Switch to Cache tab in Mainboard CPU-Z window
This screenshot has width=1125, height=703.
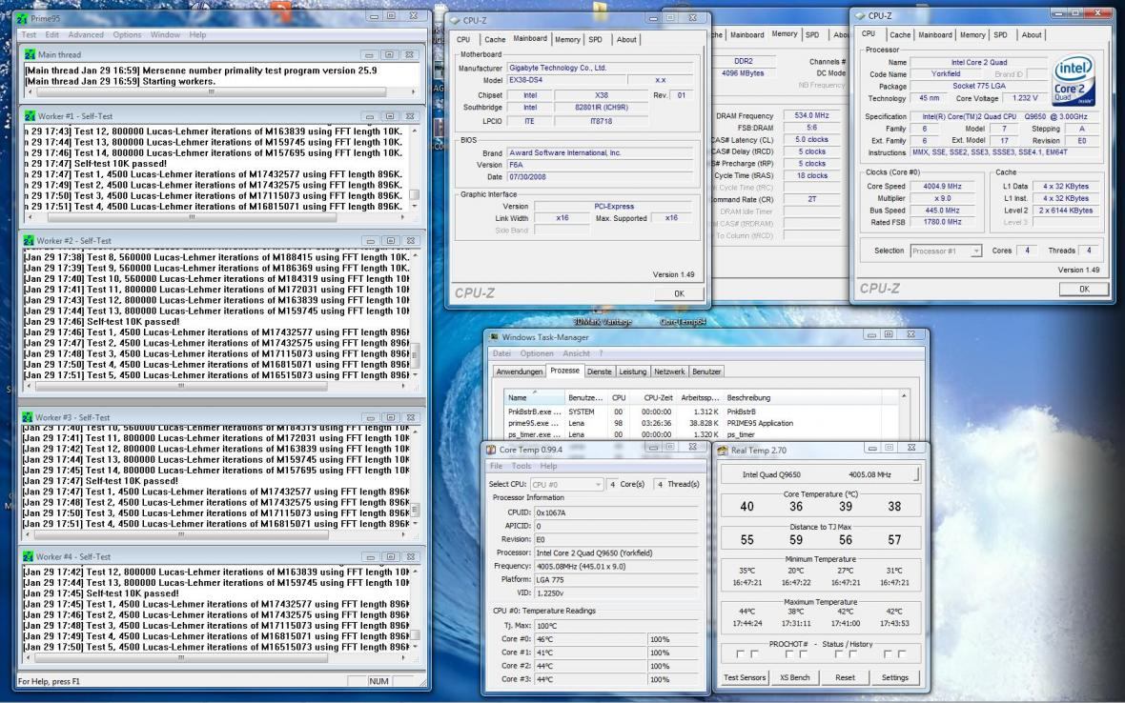(495, 39)
